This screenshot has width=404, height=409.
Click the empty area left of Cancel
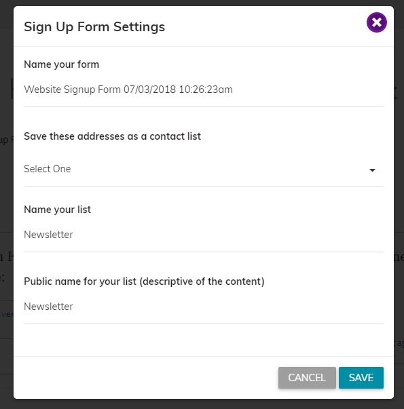click(x=146, y=377)
